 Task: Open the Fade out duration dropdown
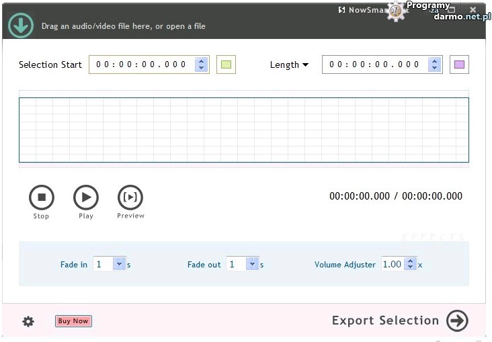(x=252, y=264)
